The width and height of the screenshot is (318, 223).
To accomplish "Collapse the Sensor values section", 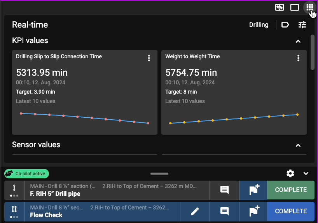I will click(298, 145).
